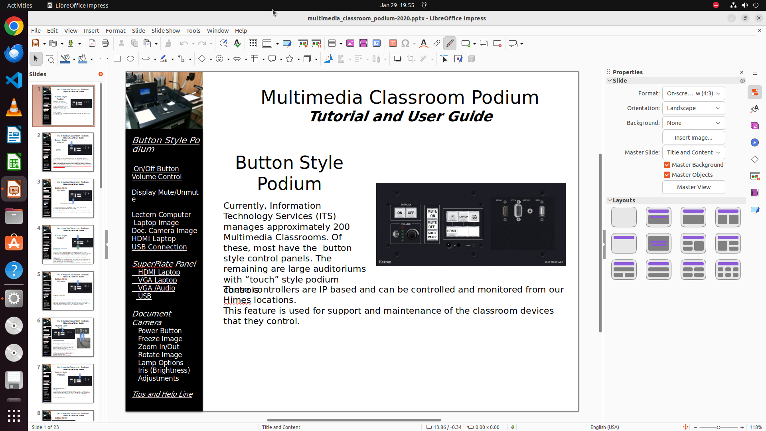Click the Fill Color toolbar swatch
Image resolution: width=766 pixels, height=431 pixels.
click(x=83, y=59)
